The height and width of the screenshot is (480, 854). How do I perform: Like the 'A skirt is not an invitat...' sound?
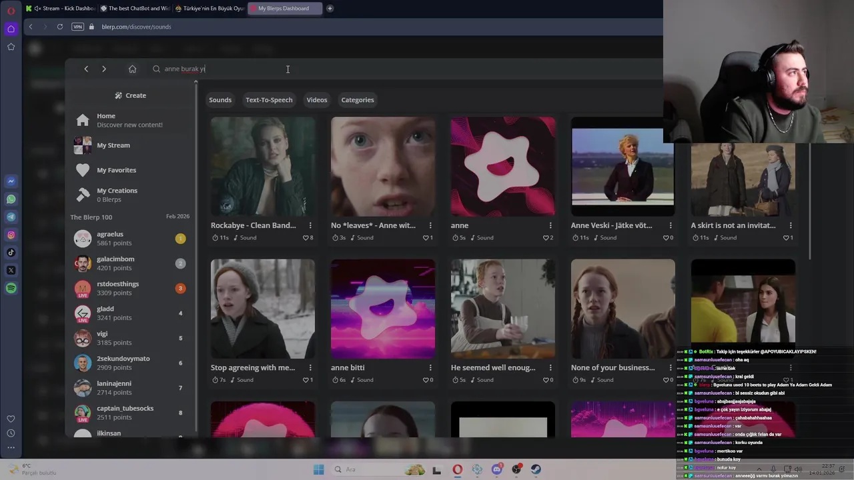click(x=786, y=238)
